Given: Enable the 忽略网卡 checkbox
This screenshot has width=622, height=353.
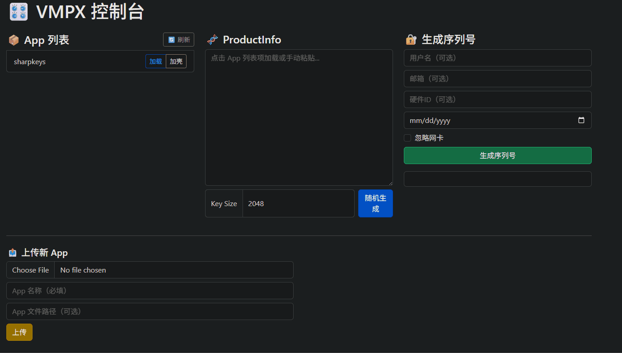Looking at the screenshot, I should point(407,137).
